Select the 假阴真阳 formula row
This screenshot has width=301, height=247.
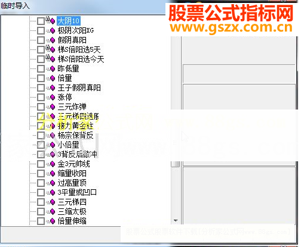coord(72,40)
